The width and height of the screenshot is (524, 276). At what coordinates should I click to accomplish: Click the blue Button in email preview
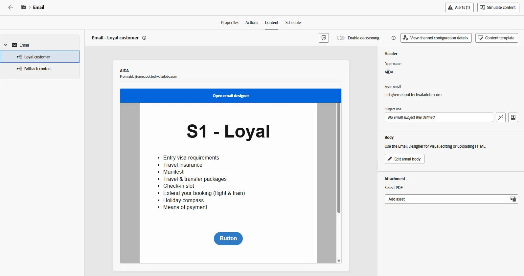coord(228,239)
